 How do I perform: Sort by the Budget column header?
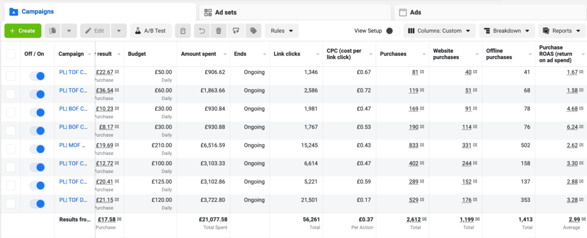click(136, 54)
